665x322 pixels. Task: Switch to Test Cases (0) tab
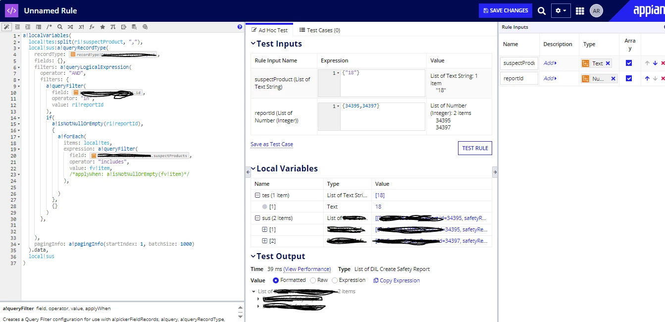coord(319,30)
